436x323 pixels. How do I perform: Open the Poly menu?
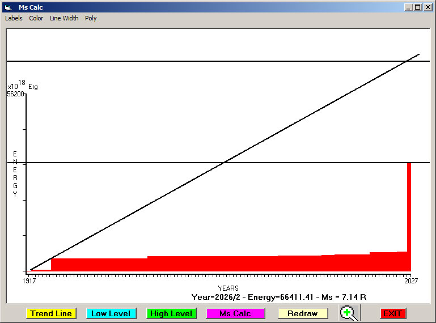coord(91,18)
